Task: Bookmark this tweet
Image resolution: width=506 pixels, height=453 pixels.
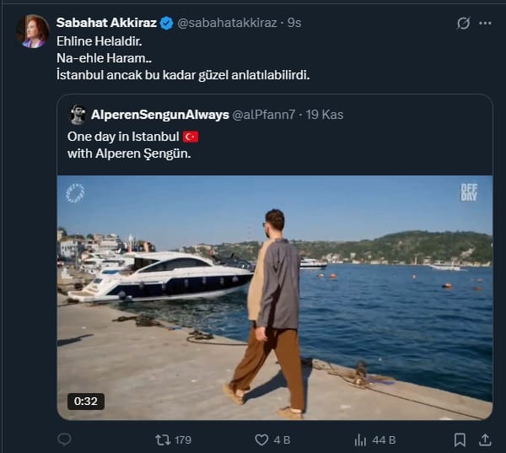Action: tap(460, 440)
